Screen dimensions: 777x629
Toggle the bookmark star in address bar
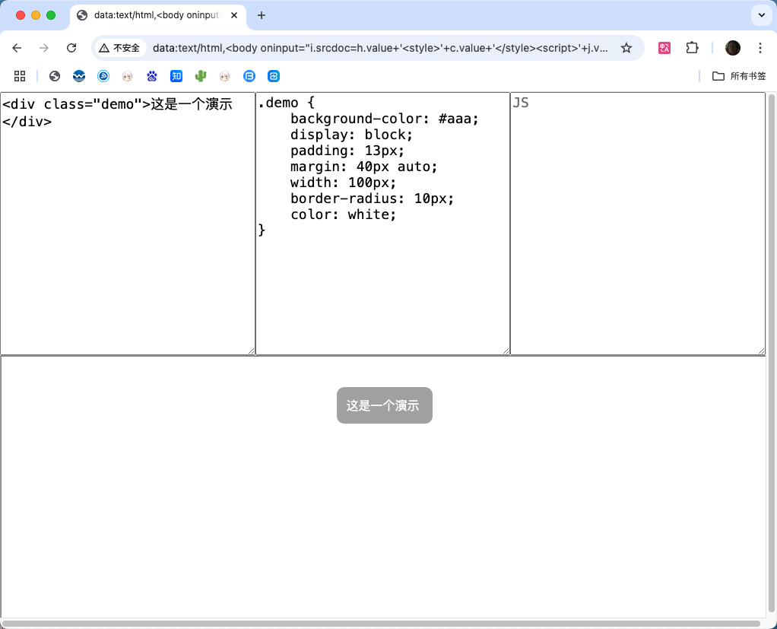coord(627,47)
